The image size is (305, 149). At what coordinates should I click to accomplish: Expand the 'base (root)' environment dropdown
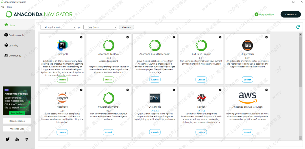pos(100,27)
